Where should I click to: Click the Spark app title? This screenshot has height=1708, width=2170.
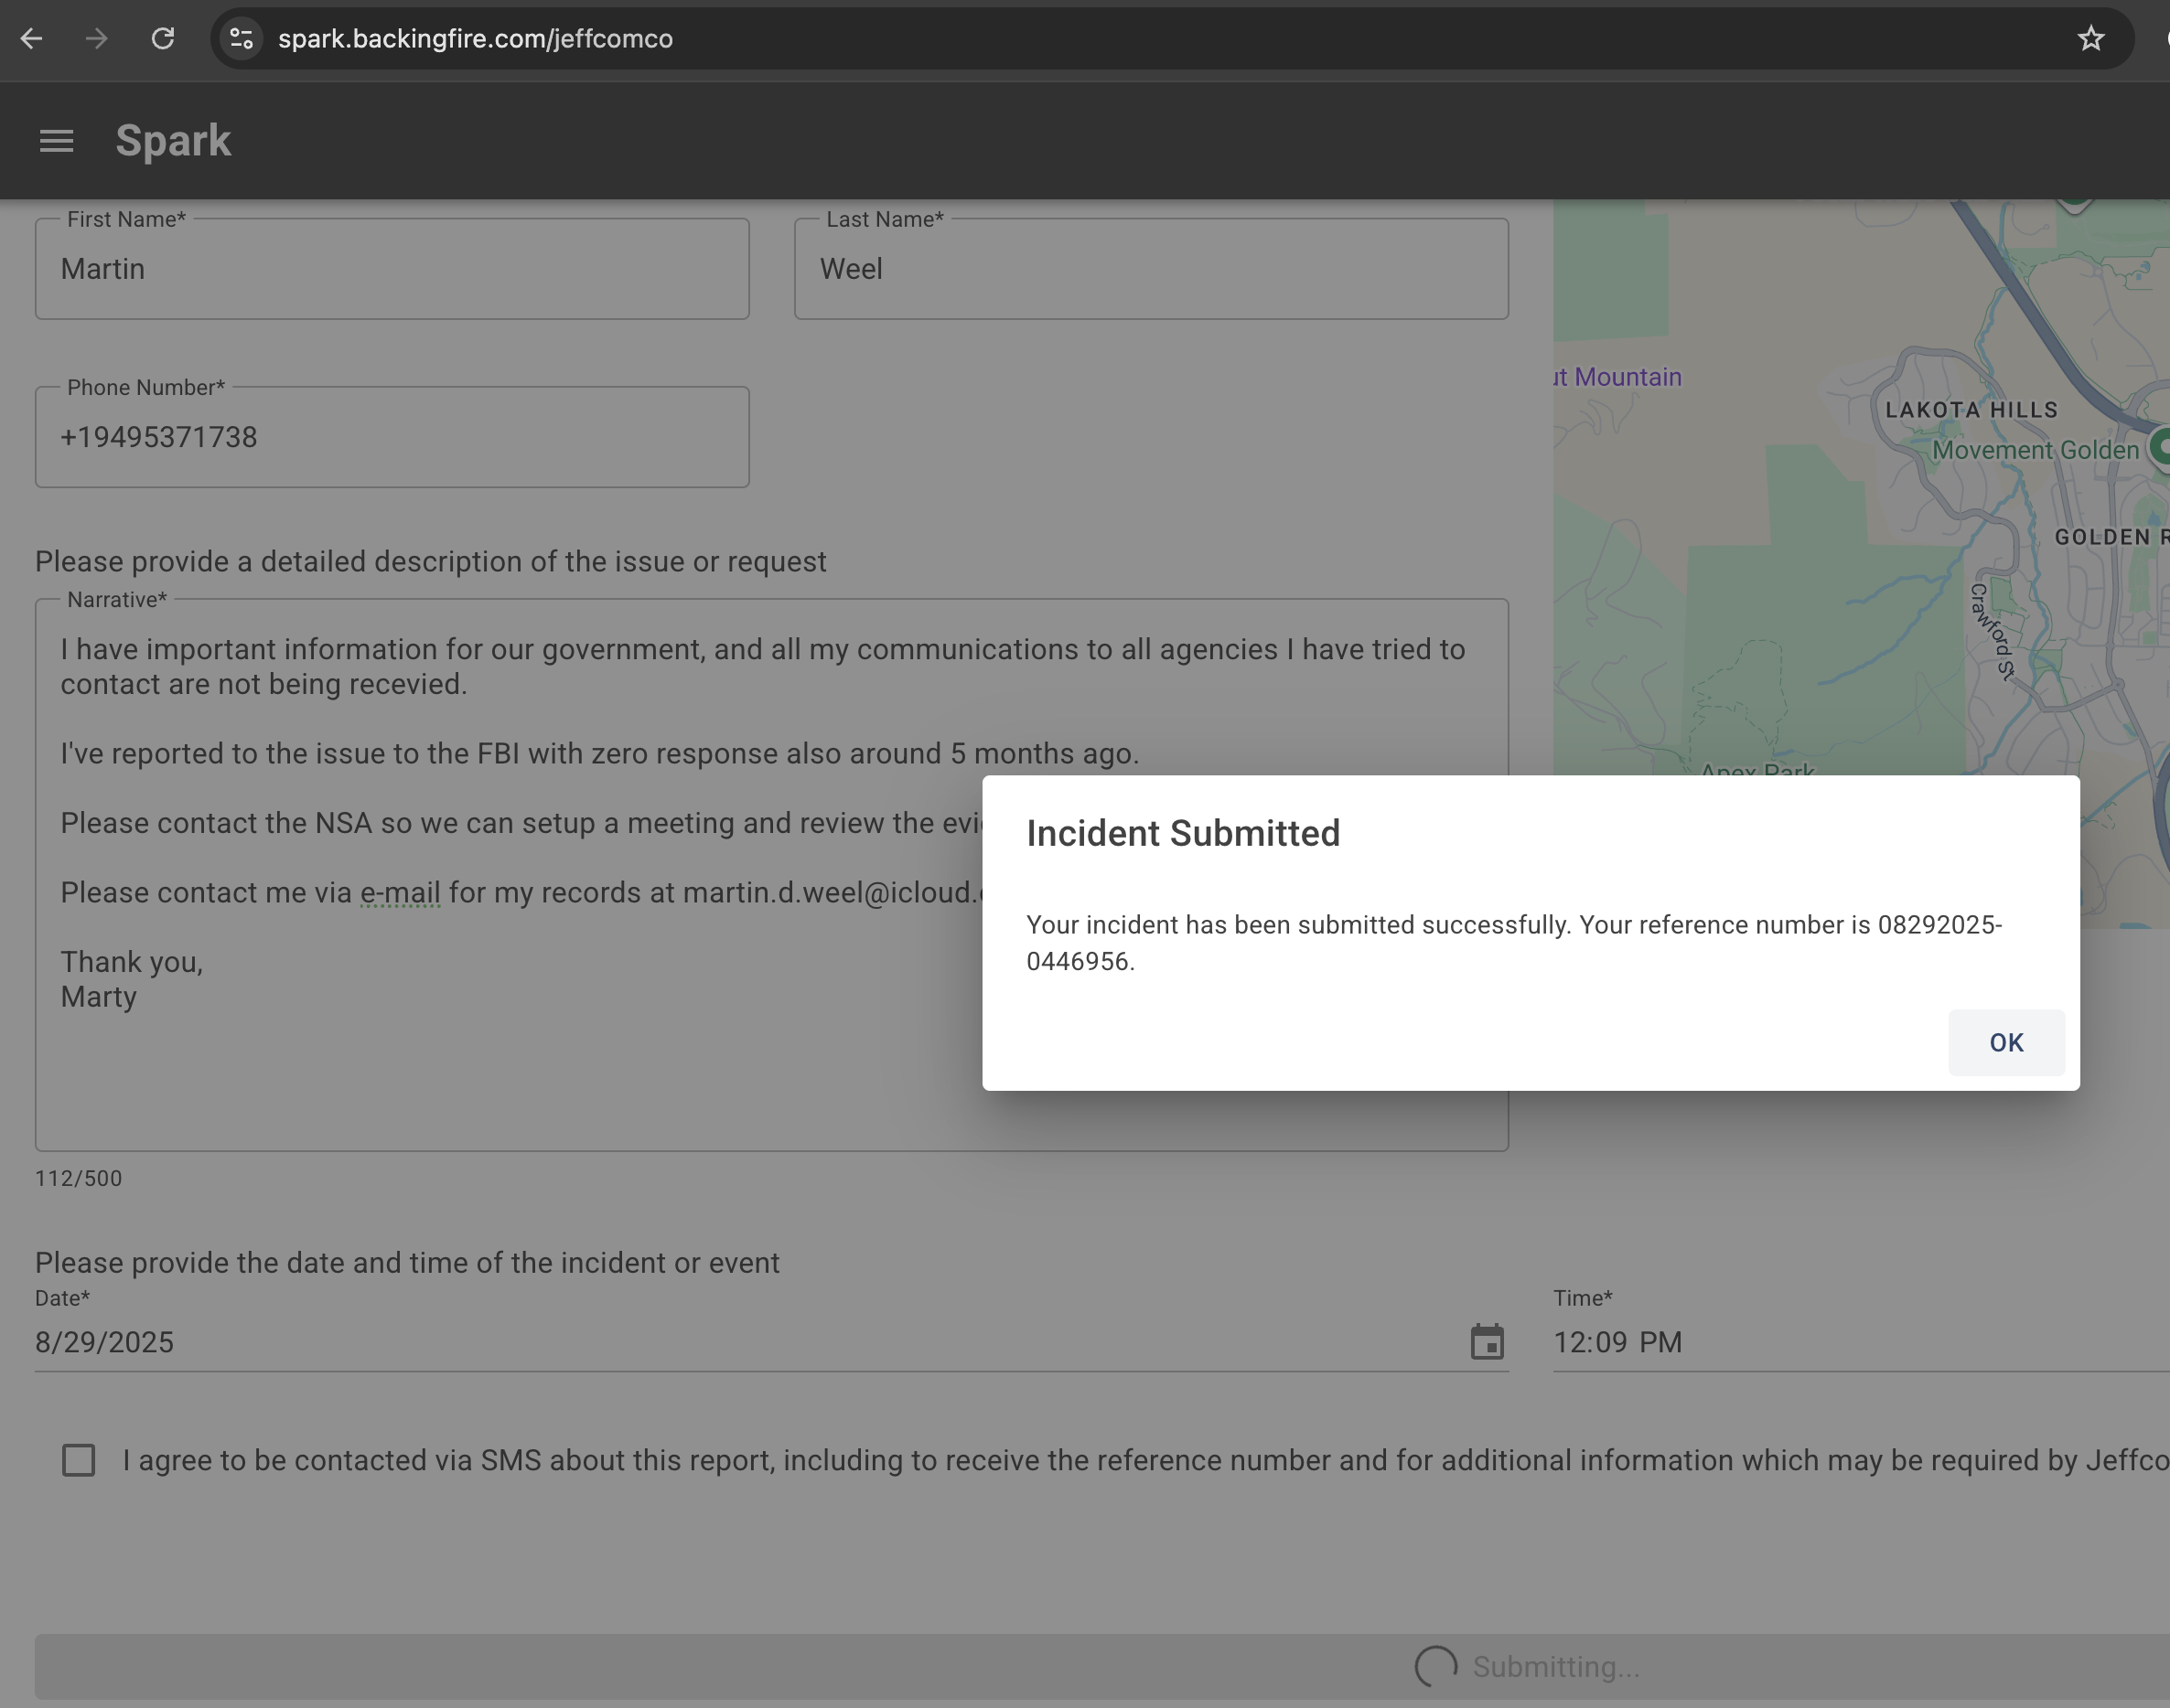pos(173,141)
